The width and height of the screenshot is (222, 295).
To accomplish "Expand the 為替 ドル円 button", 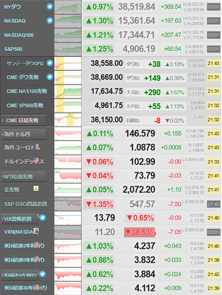I will pyautogui.click(x=23, y=134).
